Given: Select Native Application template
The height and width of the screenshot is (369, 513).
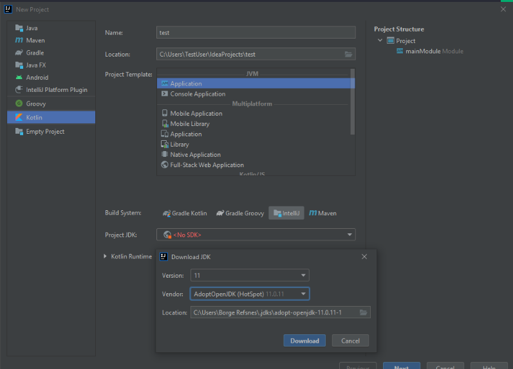Looking at the screenshot, I should tap(254, 154).
